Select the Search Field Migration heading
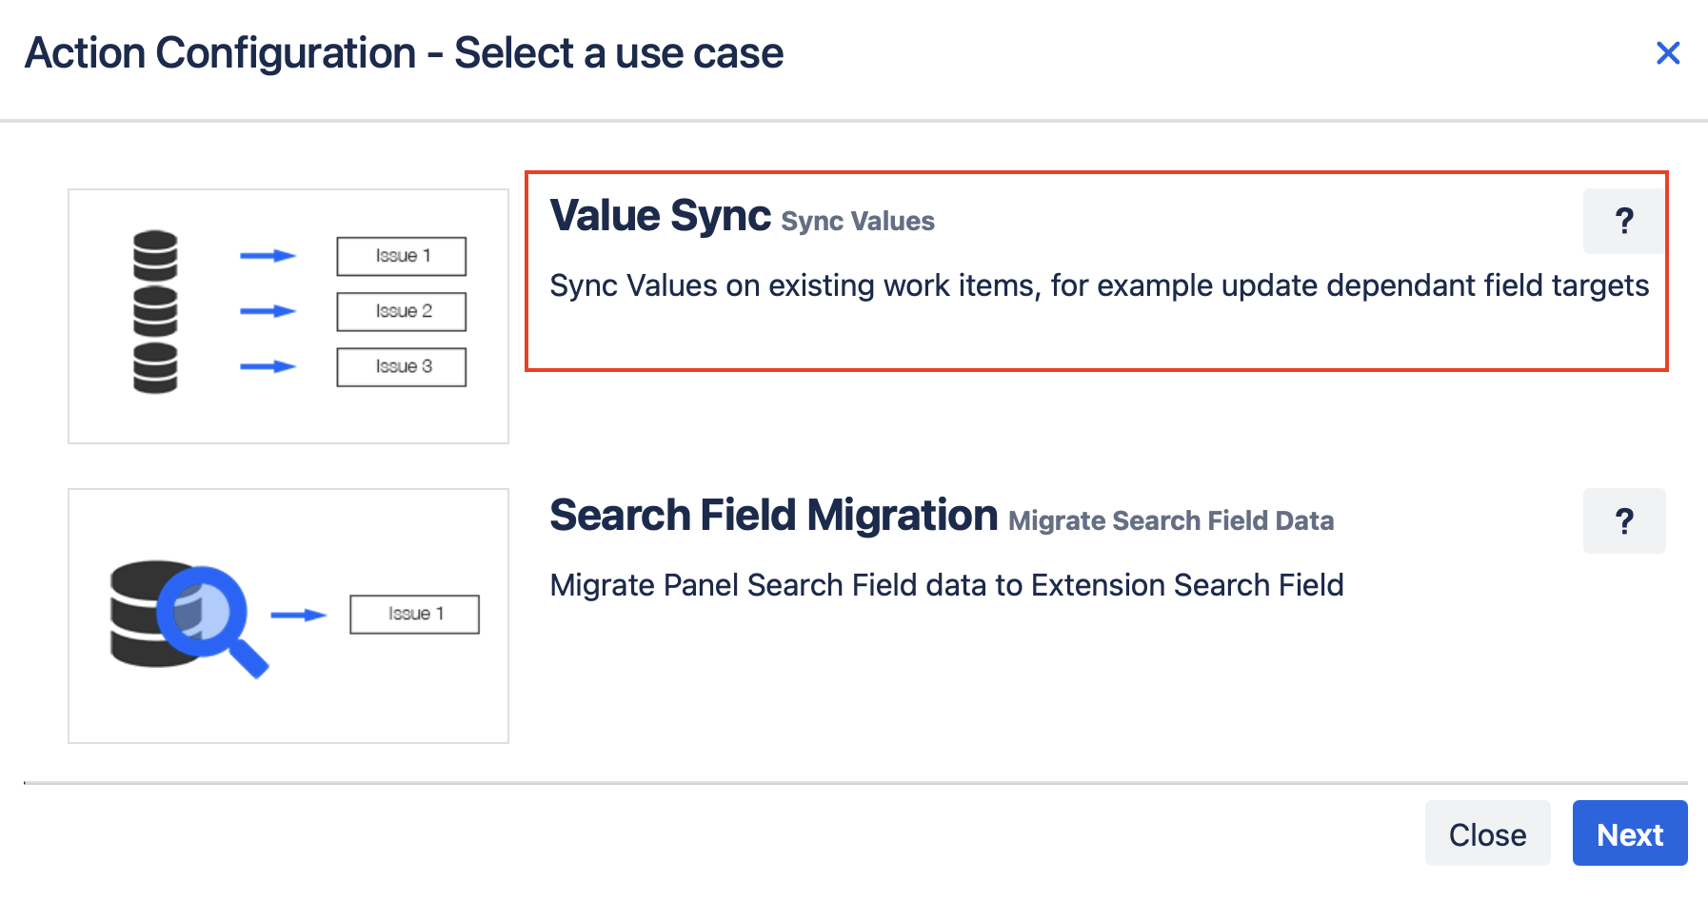The image size is (1708, 900). (773, 516)
